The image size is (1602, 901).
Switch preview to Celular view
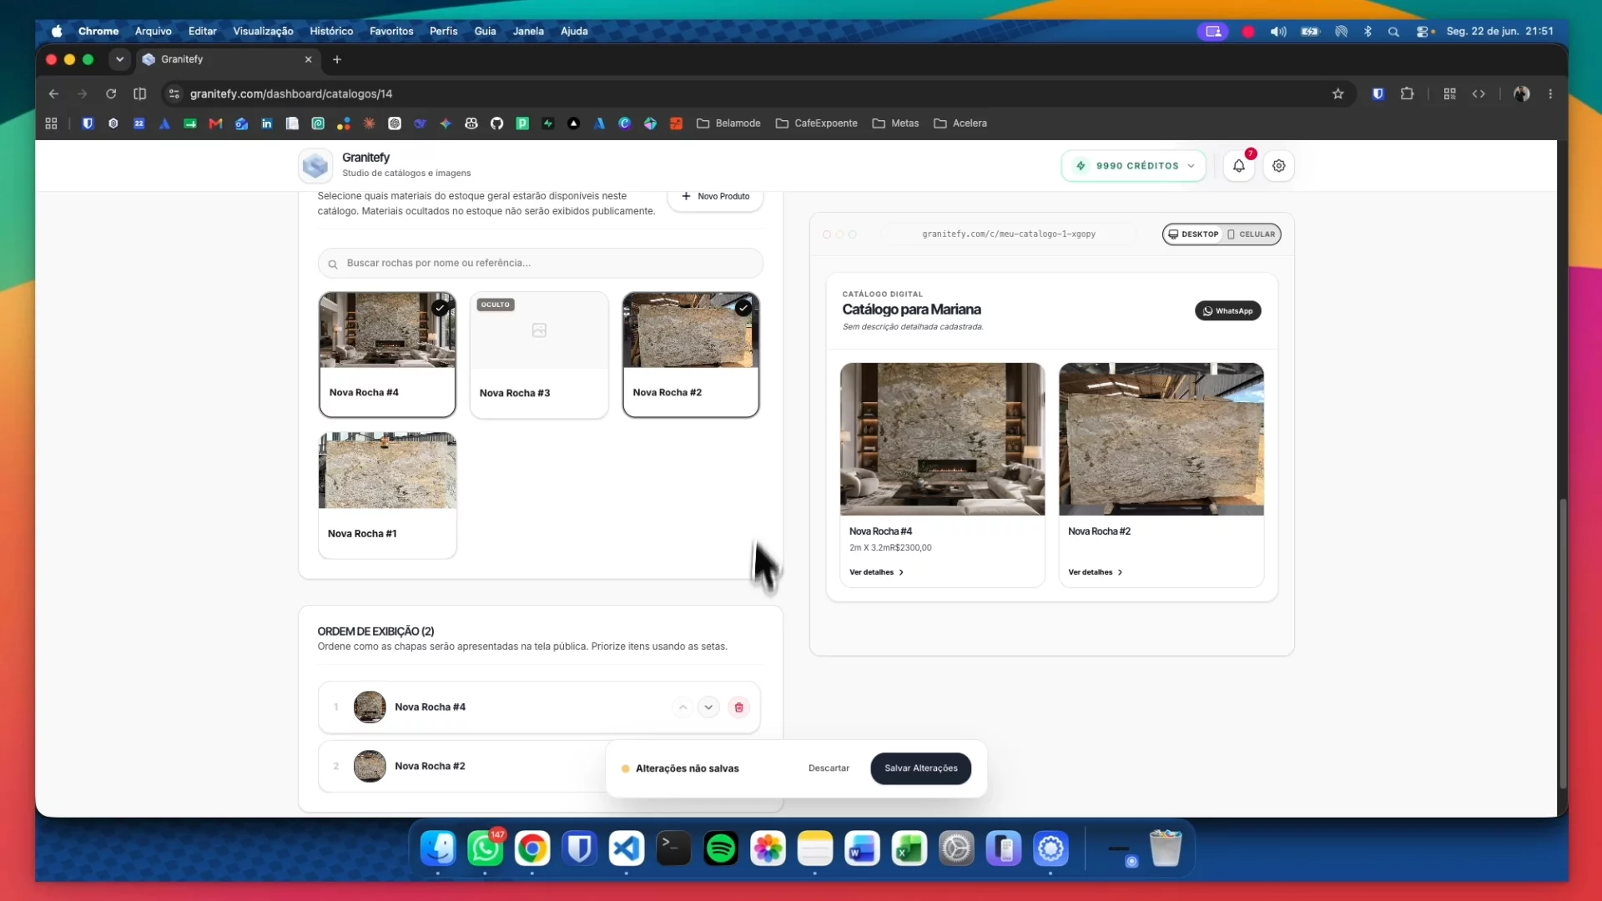(1252, 234)
